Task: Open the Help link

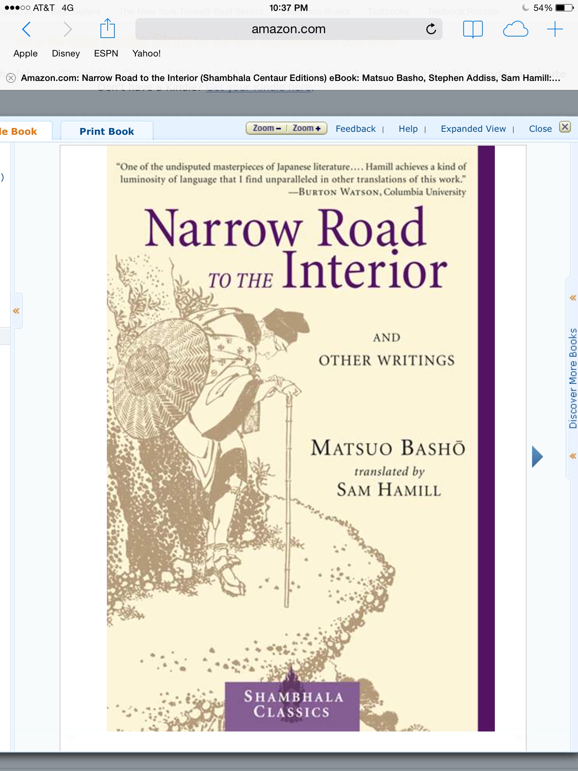Action: tap(408, 129)
